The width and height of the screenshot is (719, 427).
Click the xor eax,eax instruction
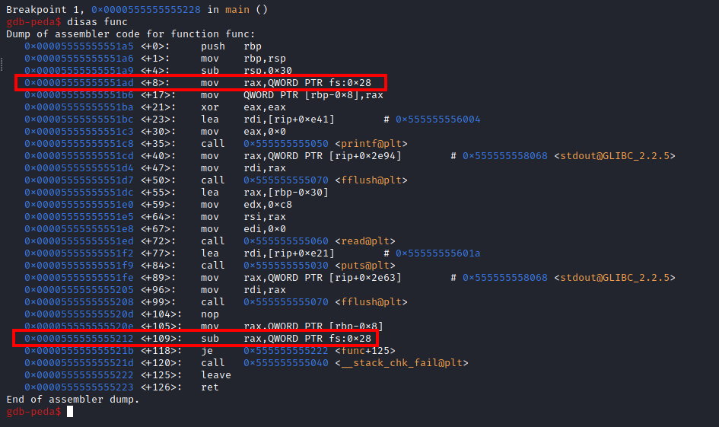pos(231,107)
